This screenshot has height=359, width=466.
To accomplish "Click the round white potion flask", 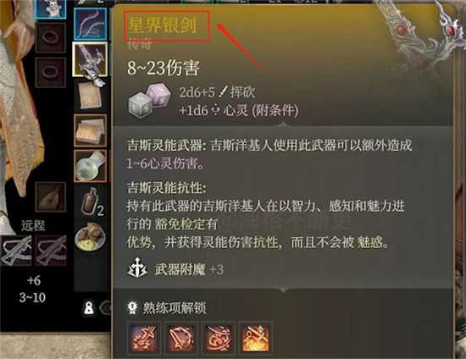I will [x=90, y=166].
